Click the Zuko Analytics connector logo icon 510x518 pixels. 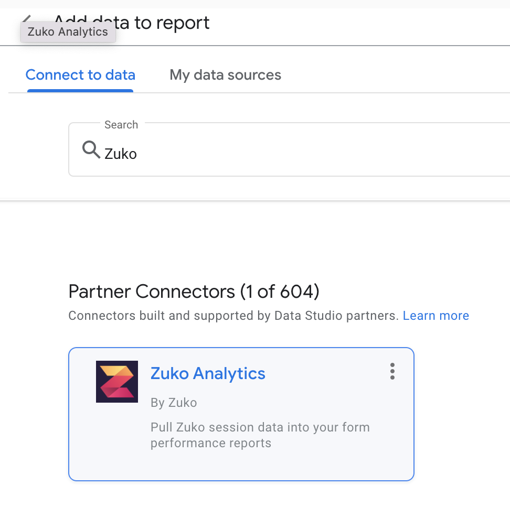pyautogui.click(x=116, y=381)
